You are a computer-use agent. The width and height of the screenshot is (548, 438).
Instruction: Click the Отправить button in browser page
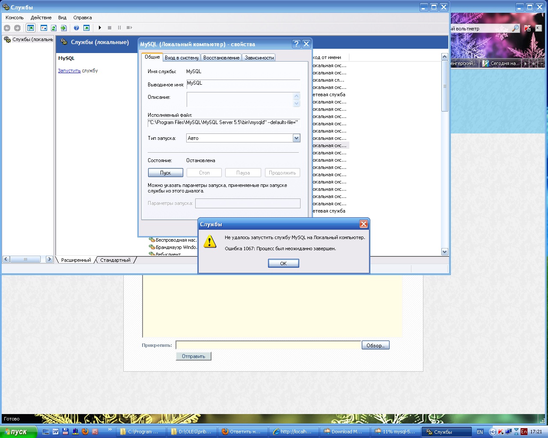(x=194, y=356)
